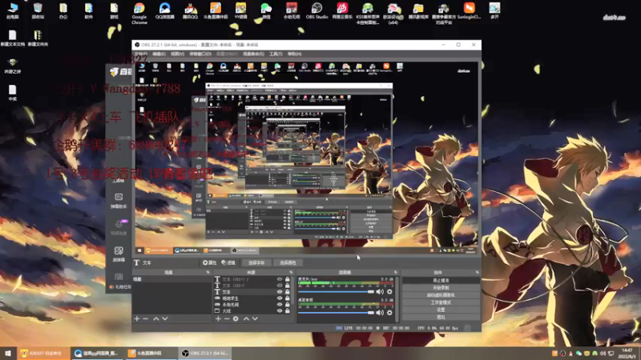Click the 停止推流 stop streaming button
The image size is (641, 360).
pos(441,281)
